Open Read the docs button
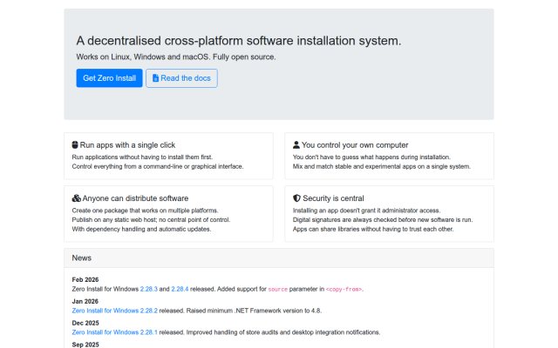This screenshot has height=348, width=558. 181,78
